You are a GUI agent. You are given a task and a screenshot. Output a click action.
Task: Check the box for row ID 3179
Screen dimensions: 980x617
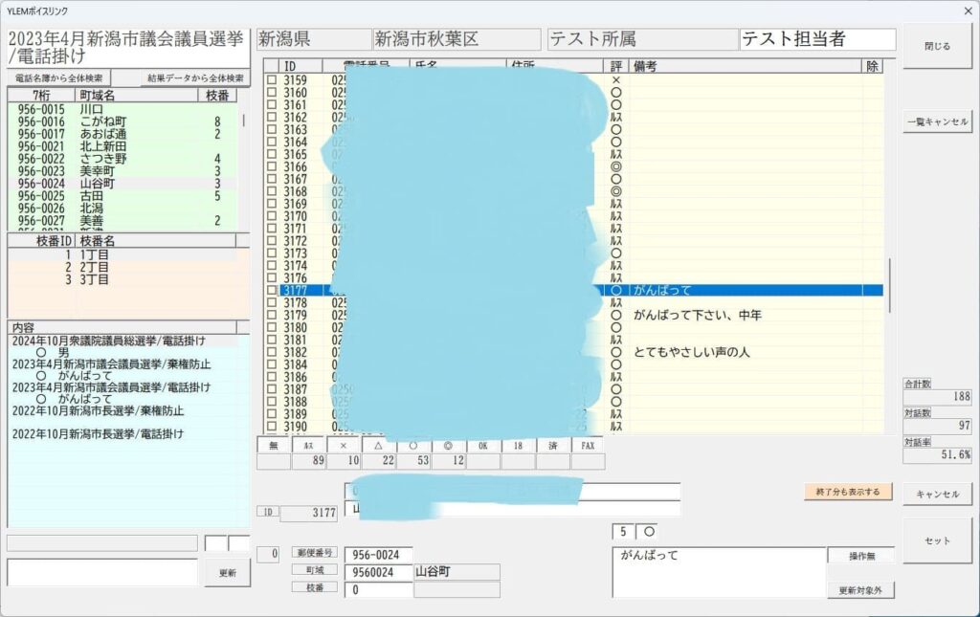(x=272, y=315)
